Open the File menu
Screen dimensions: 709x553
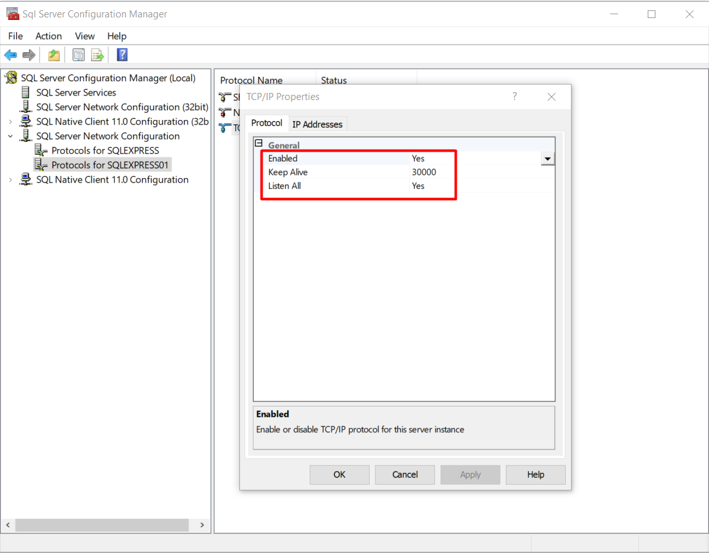(15, 36)
